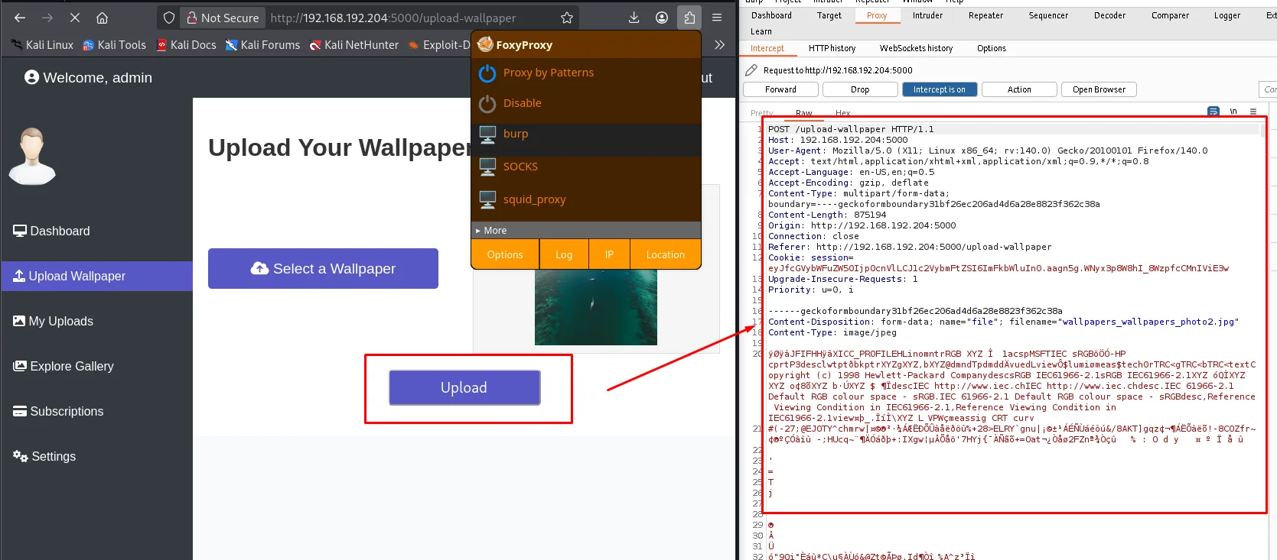The width and height of the screenshot is (1277, 560).
Task: Open Settings in the site sidebar
Action: (x=96, y=456)
